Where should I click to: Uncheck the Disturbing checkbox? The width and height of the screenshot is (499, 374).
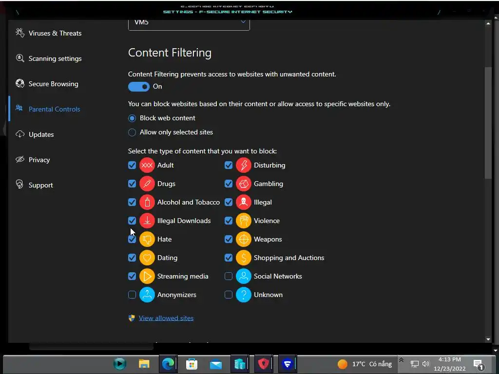pos(229,166)
